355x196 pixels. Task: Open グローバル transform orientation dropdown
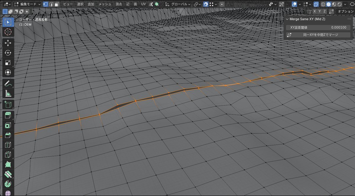178,4
